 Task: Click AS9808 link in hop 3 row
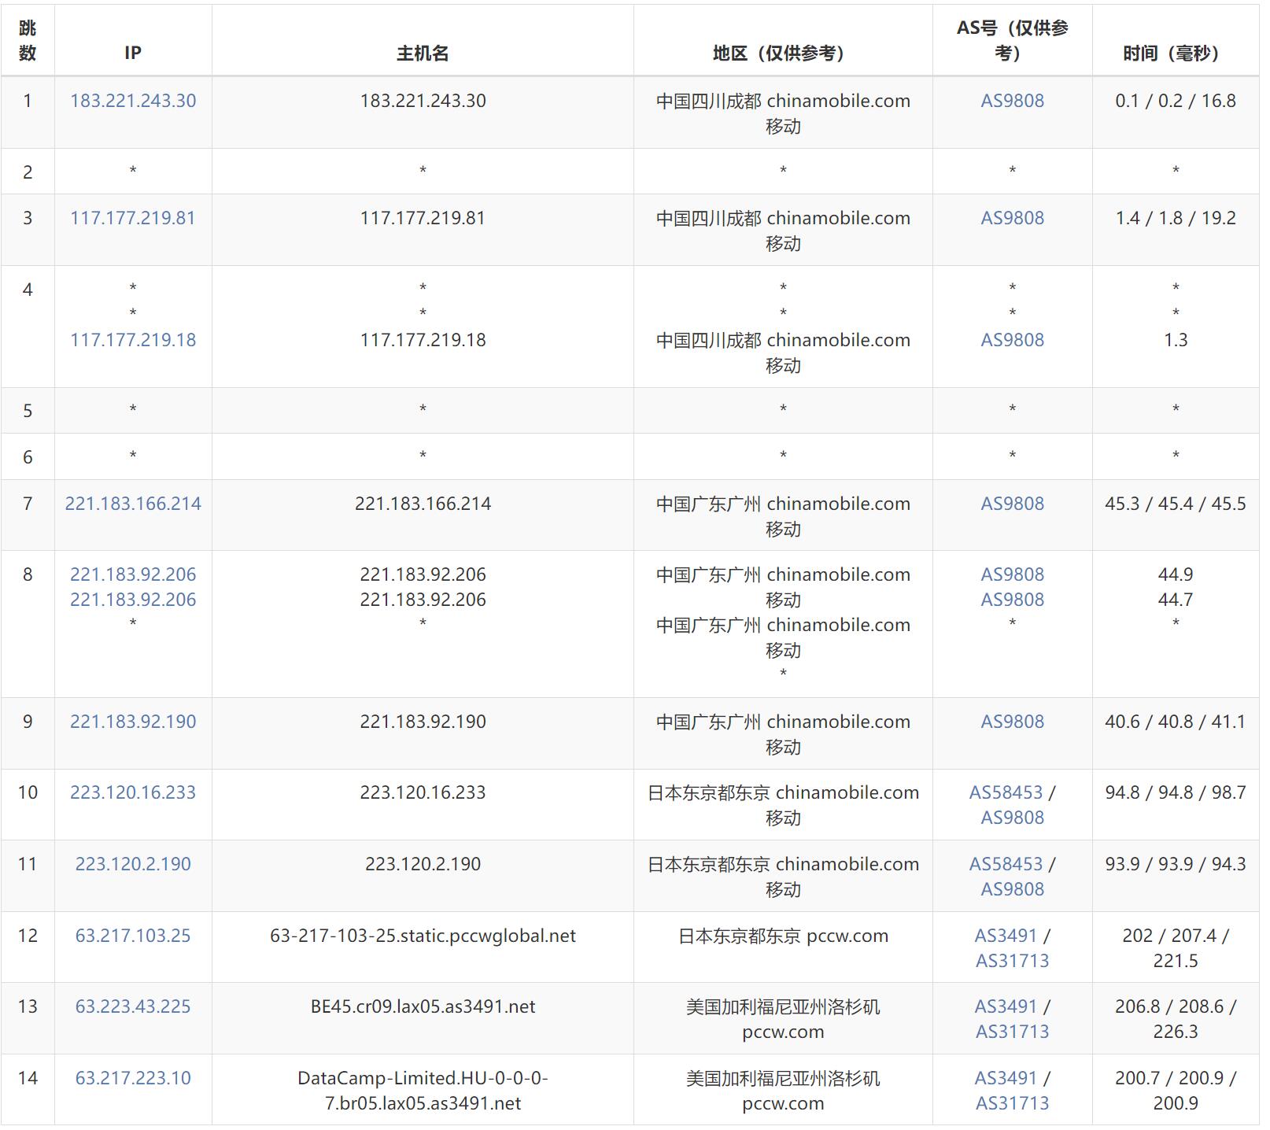point(1013,218)
